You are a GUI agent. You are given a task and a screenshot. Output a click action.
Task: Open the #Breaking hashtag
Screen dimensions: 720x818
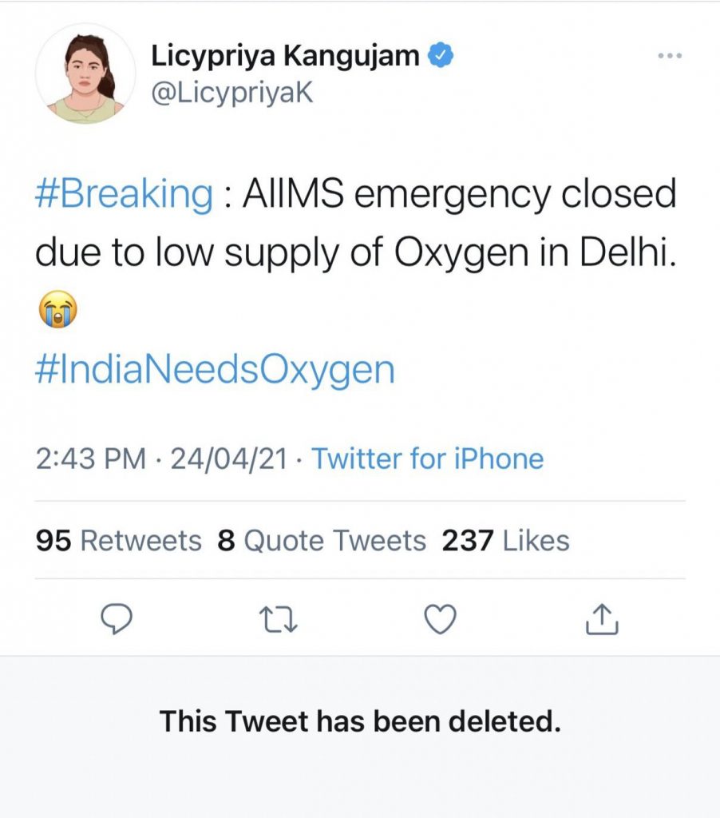124,196
